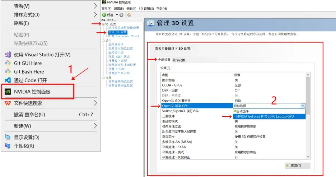Image resolution: width=336 pixels, height=177 pixels.
Task: Select the CUDA - GPUs setting row
Action: [233, 85]
